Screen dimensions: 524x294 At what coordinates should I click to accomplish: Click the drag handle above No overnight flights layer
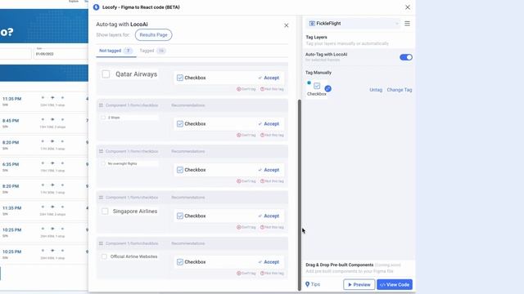(x=101, y=151)
